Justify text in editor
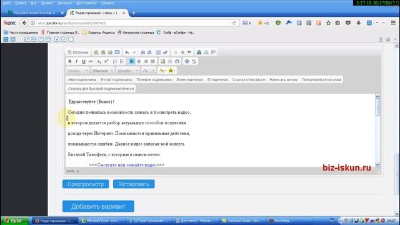400x225 pixels. (152, 61)
